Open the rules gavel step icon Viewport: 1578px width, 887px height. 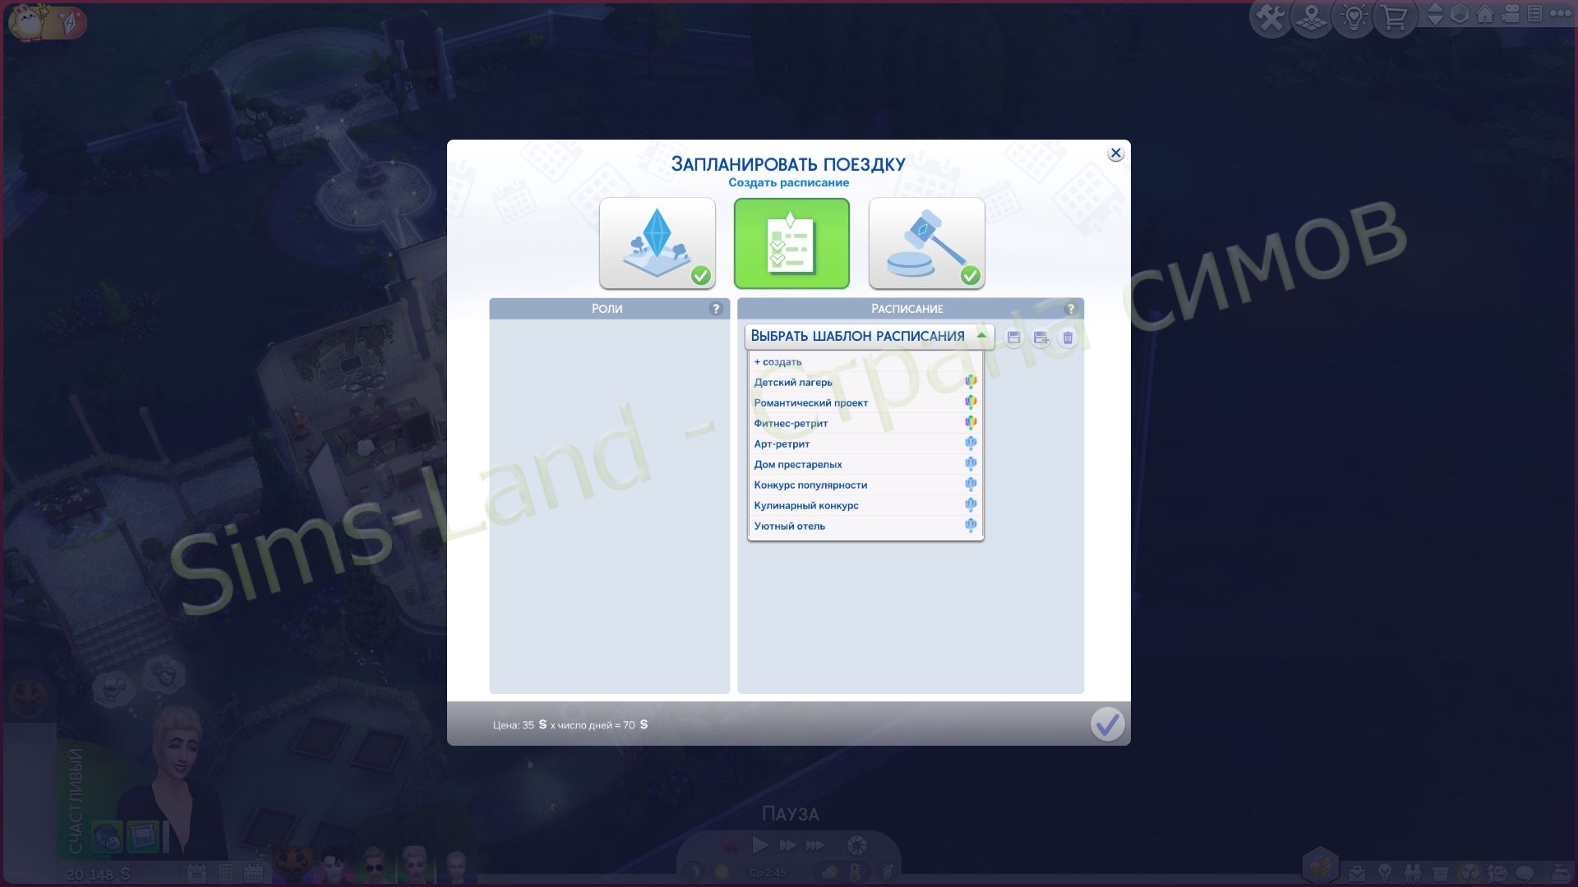(x=926, y=243)
